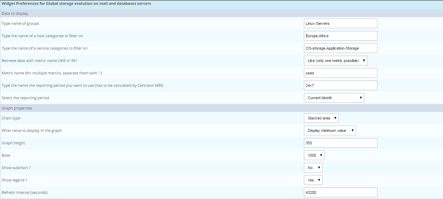This screenshot has width=443, height=199.
Task: Open the "Select the reporting period" dropdown
Action: [x=334, y=97]
